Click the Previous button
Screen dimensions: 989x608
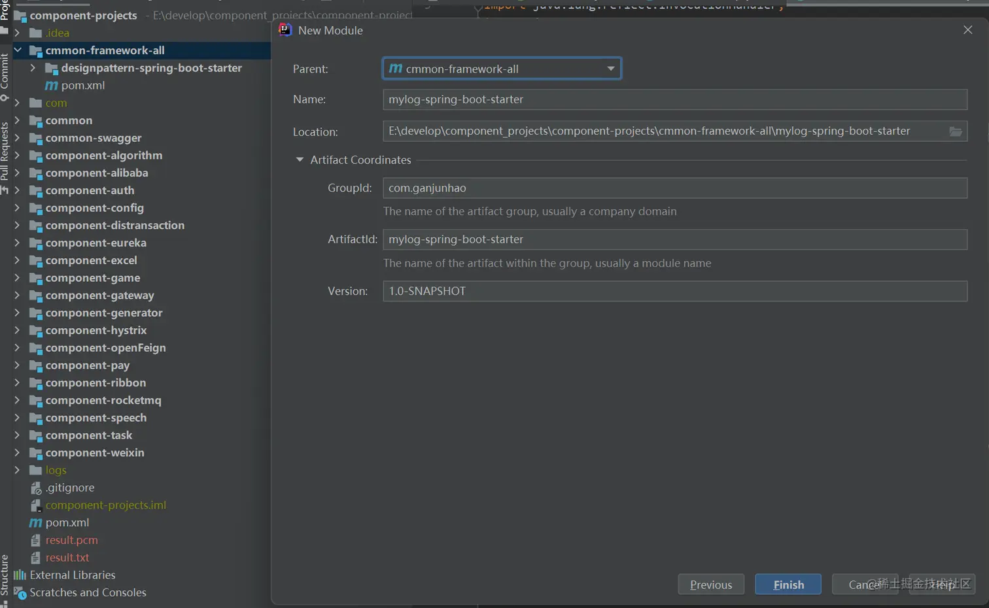711,585
